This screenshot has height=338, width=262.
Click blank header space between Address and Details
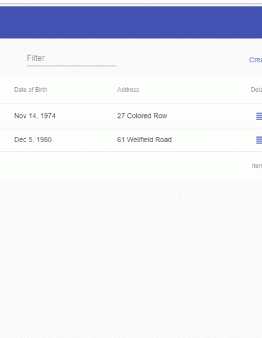tap(195, 90)
